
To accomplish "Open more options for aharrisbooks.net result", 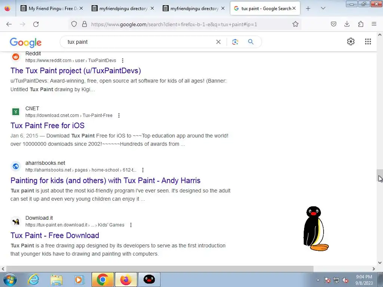I will (143, 170).
